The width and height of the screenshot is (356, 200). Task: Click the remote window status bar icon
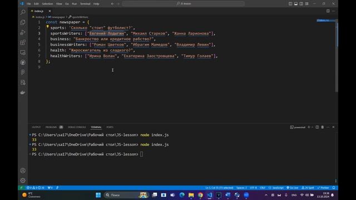click(21, 188)
